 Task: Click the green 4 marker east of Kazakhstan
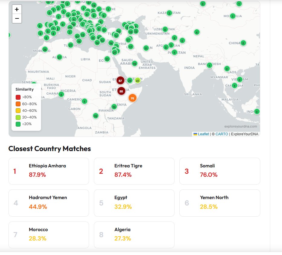(x=197, y=32)
